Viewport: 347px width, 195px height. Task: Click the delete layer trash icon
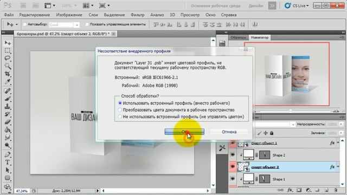click(336, 190)
